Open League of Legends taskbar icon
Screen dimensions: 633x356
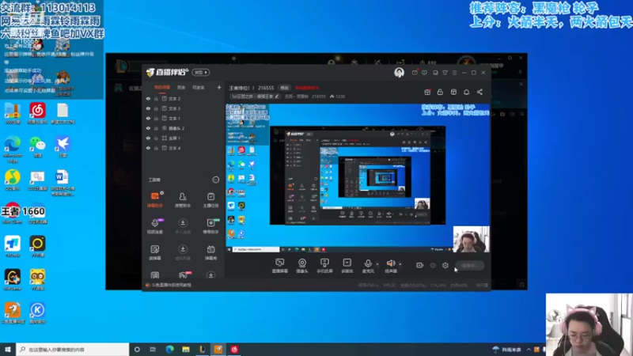(202, 349)
